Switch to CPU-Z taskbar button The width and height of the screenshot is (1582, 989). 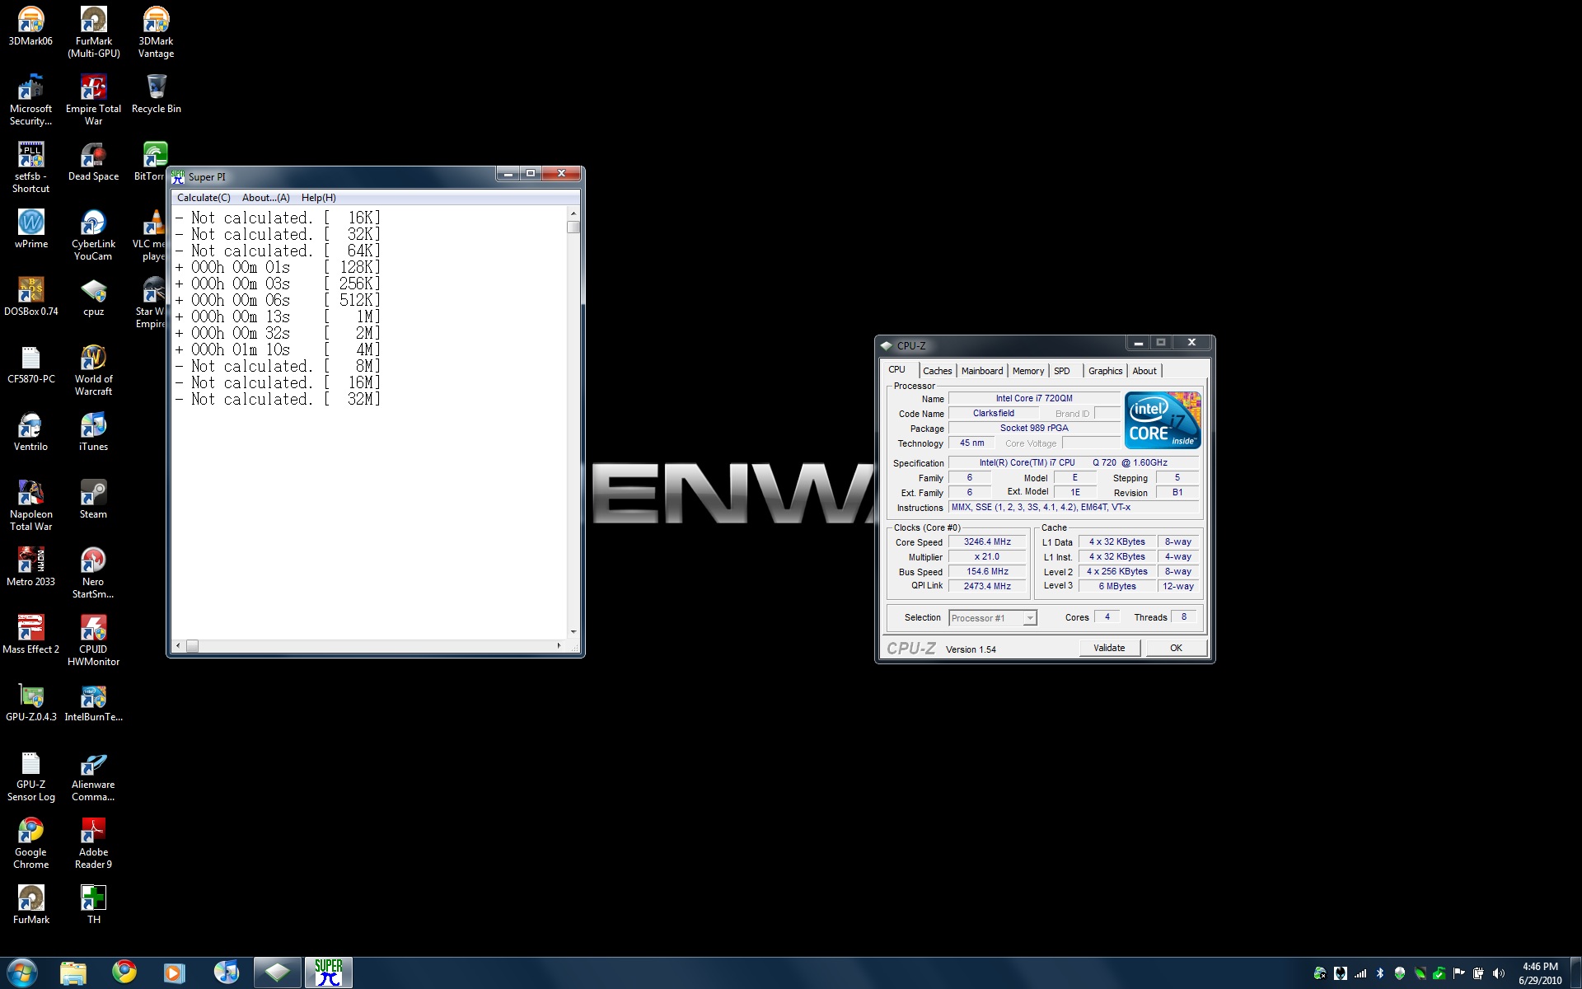pyautogui.click(x=278, y=973)
